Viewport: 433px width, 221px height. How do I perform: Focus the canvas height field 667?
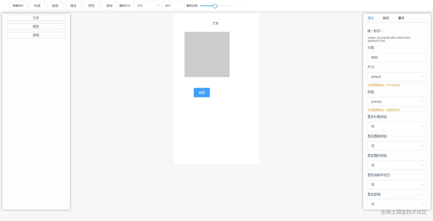pyautogui.click(x=173, y=6)
